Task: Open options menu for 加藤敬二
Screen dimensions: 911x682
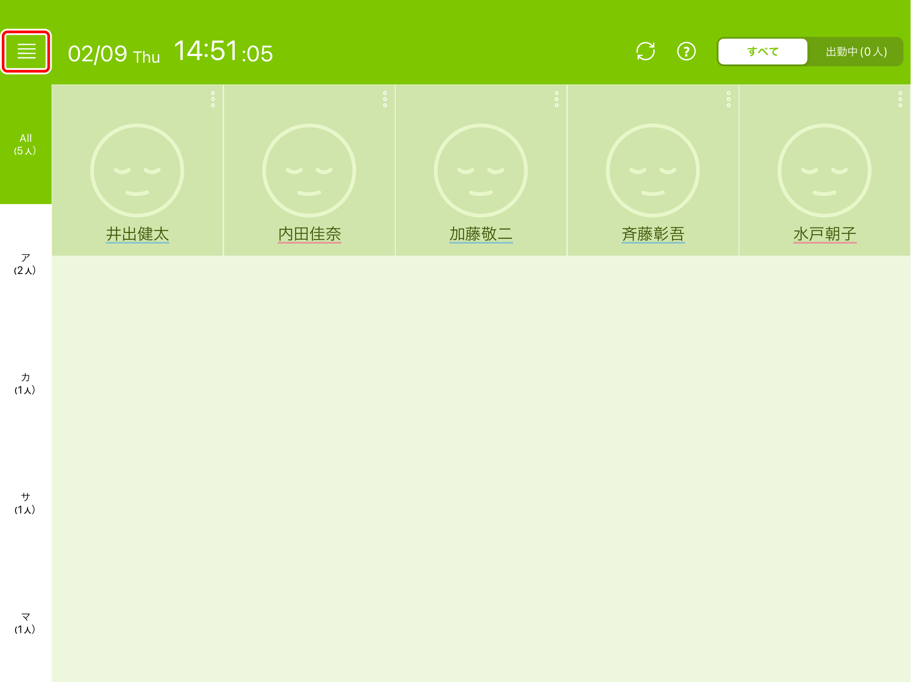Action: click(x=557, y=99)
